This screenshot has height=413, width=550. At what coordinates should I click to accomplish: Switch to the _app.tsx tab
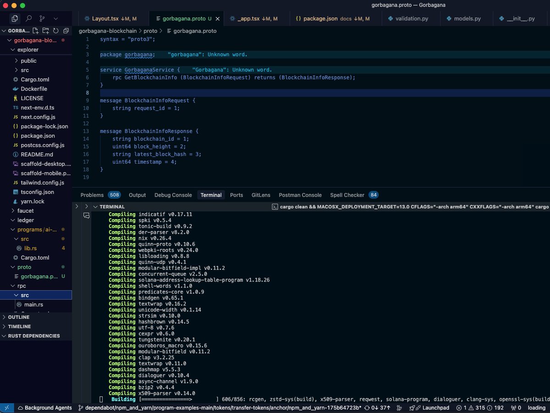click(x=256, y=19)
